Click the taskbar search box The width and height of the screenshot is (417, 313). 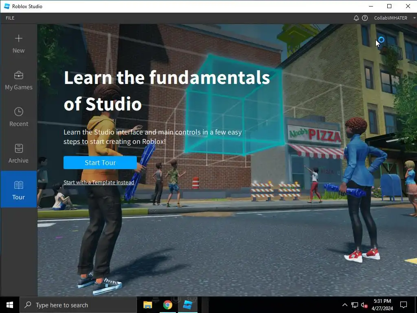pyautogui.click(x=78, y=305)
